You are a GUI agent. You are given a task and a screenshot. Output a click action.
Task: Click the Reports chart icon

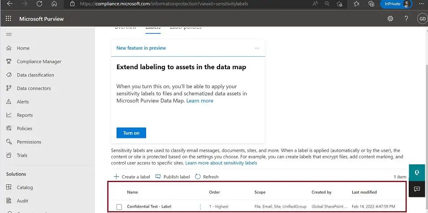pyautogui.click(x=9, y=115)
